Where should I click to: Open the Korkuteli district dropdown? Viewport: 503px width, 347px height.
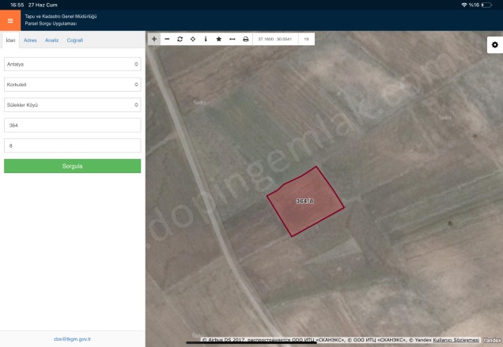[72, 84]
